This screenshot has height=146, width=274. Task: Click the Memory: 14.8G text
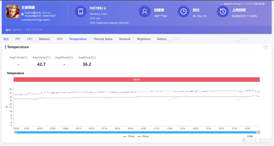point(98,14)
